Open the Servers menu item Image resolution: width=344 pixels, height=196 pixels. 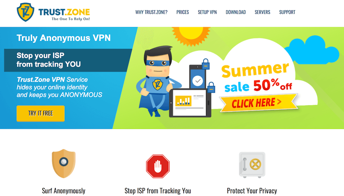[x=262, y=12]
